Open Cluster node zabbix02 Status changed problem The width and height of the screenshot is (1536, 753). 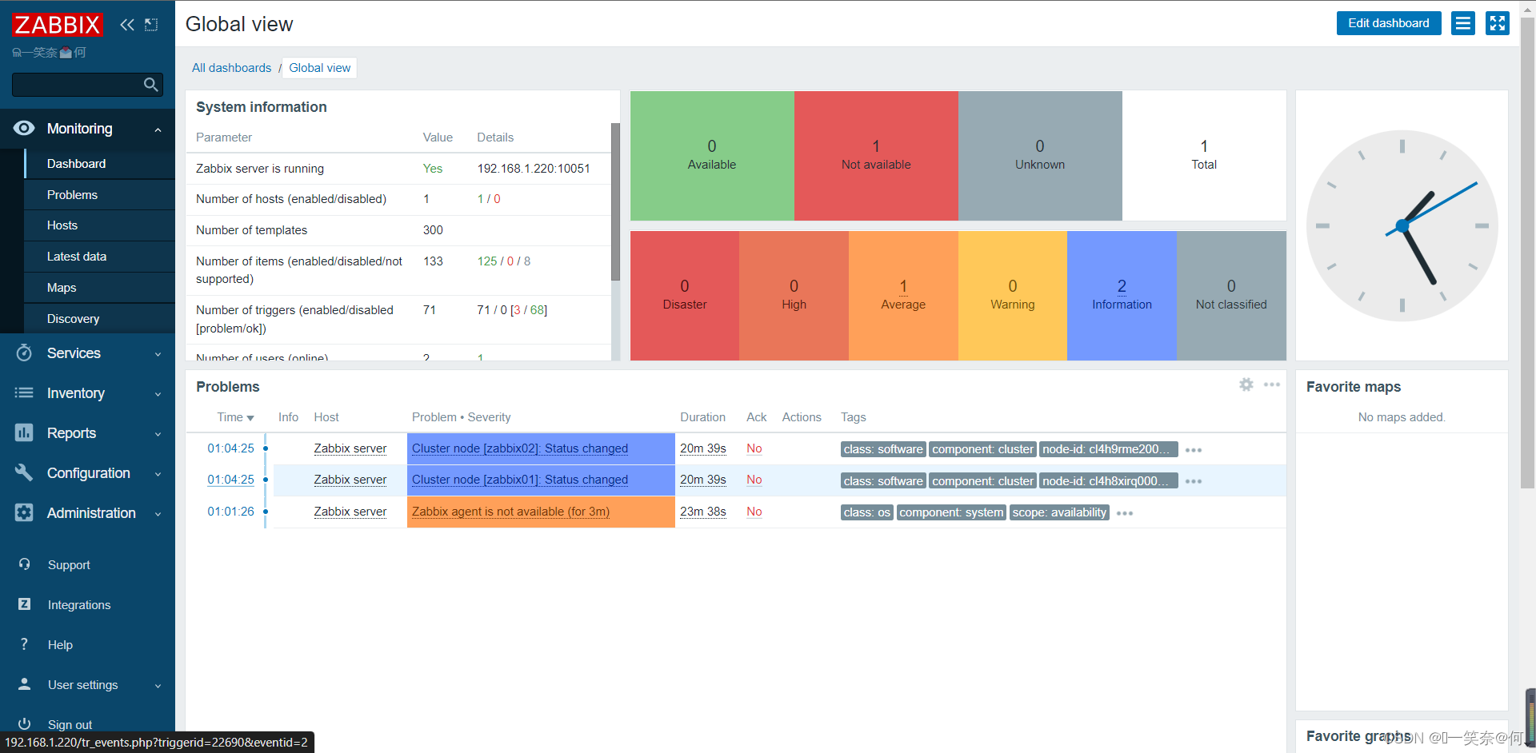[x=520, y=448]
